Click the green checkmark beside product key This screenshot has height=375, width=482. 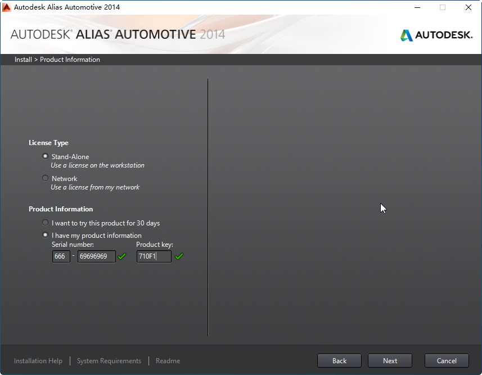tap(179, 256)
